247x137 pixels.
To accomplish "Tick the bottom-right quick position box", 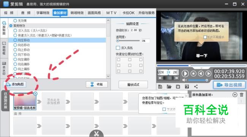I will 141,71.
